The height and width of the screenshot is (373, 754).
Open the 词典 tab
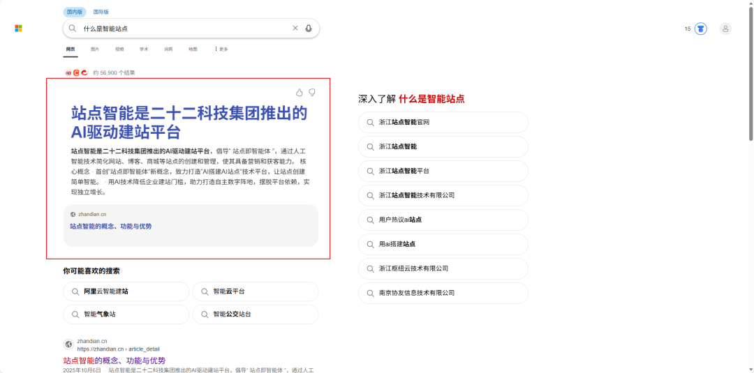[x=168, y=49]
